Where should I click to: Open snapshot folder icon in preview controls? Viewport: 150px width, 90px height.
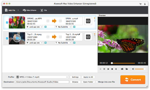click(x=127, y=69)
